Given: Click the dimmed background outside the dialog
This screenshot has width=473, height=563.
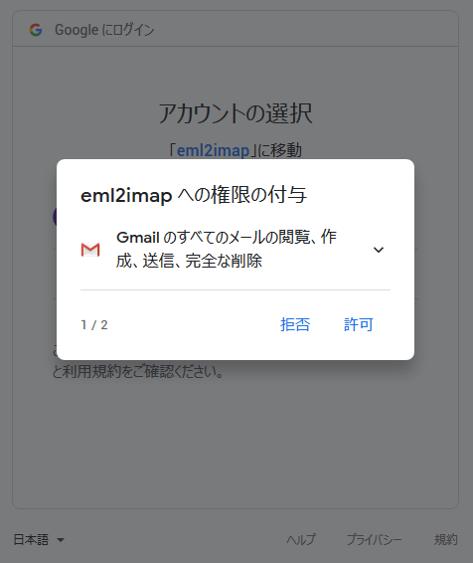Looking at the screenshot, I should [x=236, y=449].
